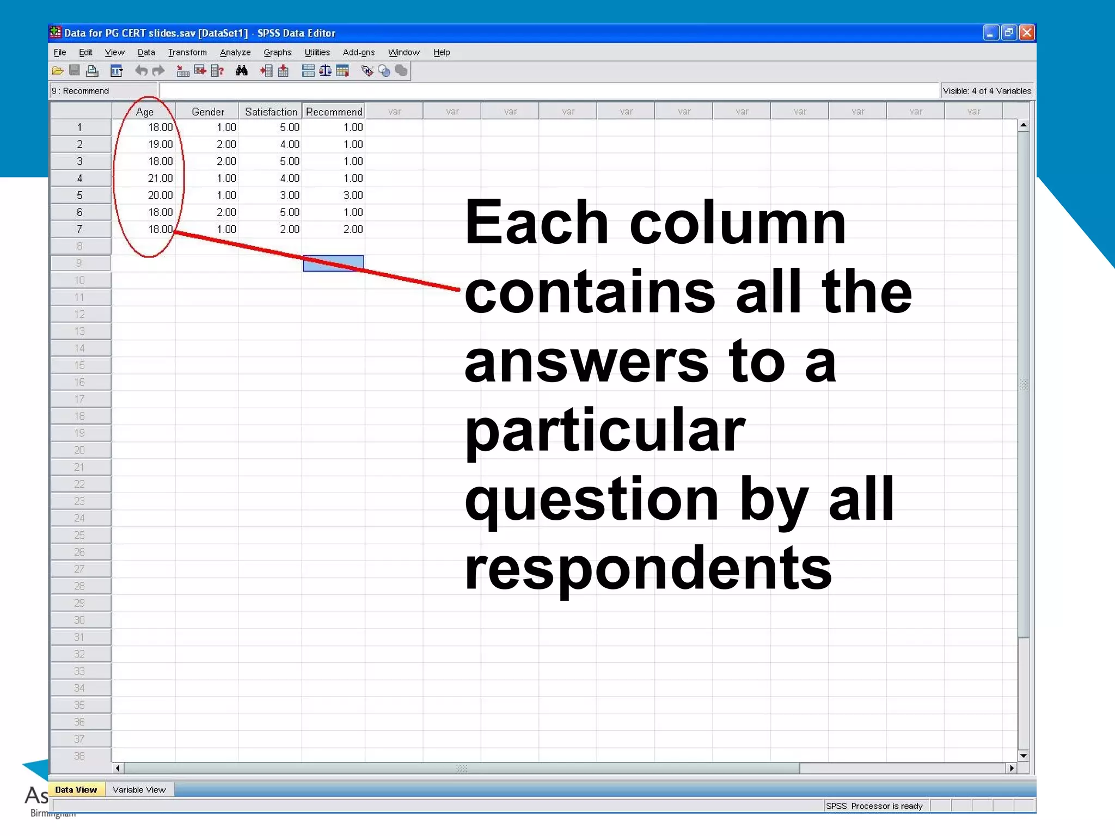Viewport: 1115px width, 836px height.
Task: Click the Go to Case icon
Action: (x=182, y=71)
